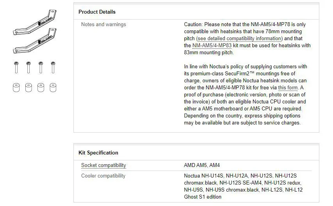Click the rightmost spacer image
Viewport: 333px width, 206px height.
[53, 87]
